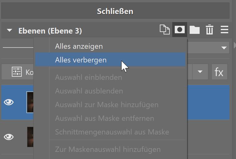The width and height of the screenshot is (236, 159).
Task: Choose Alles anzeigen from menu
Action: pyautogui.click(x=79, y=46)
